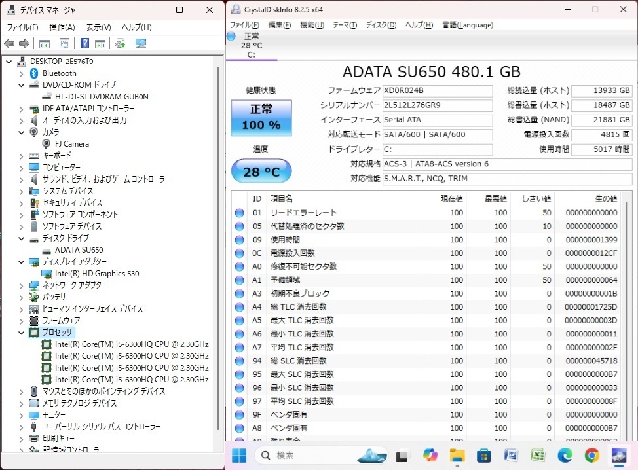The width and height of the screenshot is (638, 470).
Task: Click the Scan for hardware changes icon
Action: 140,44
